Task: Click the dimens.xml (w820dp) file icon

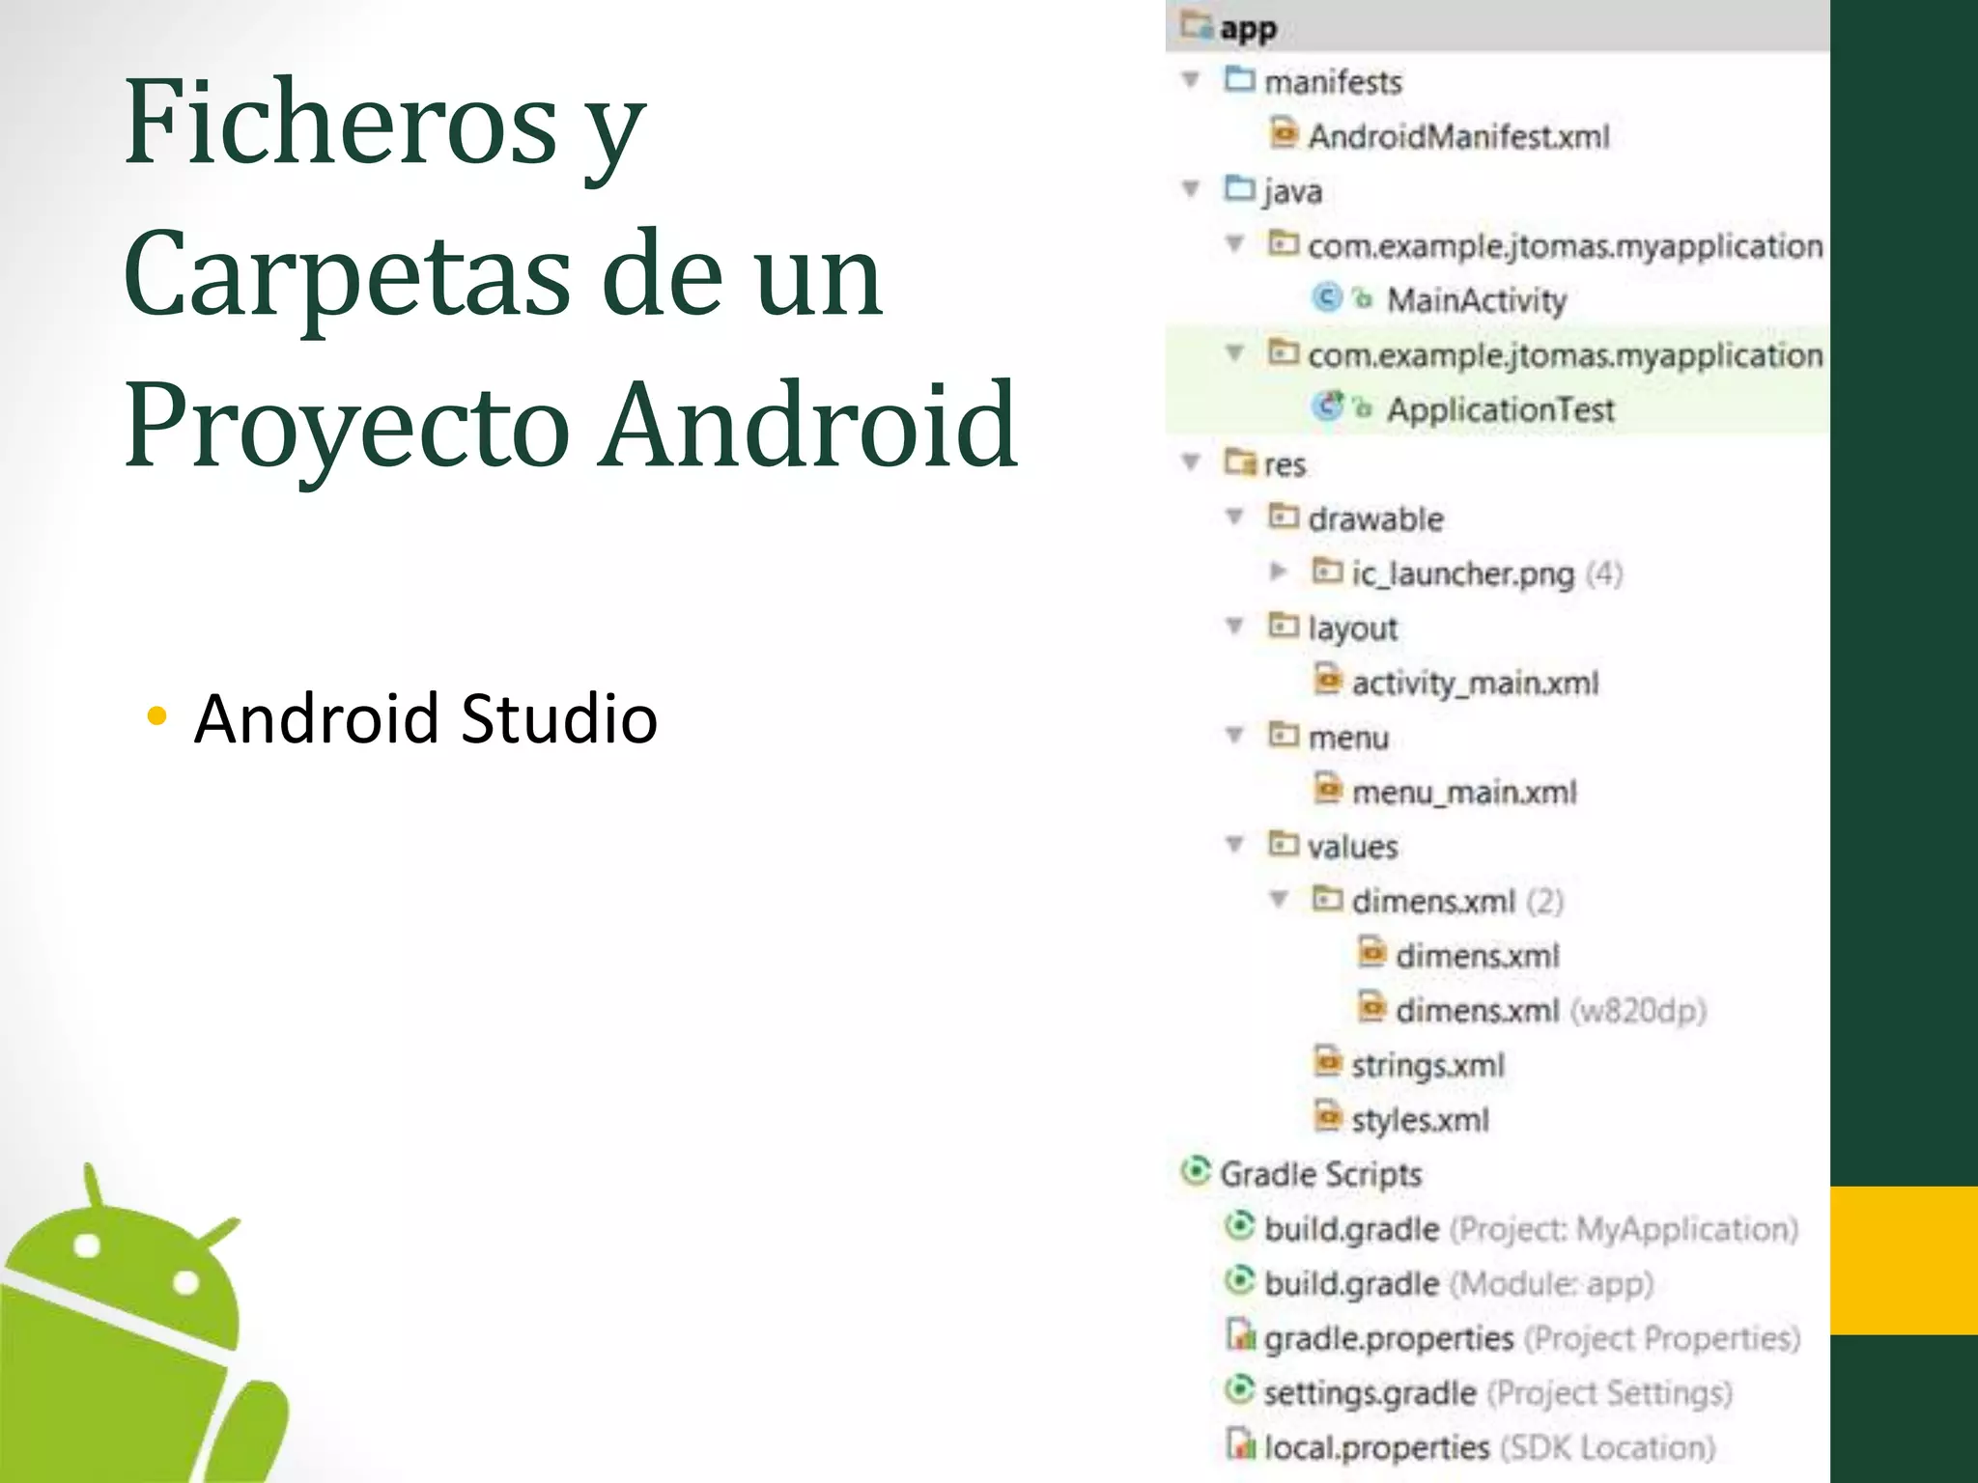Action: pos(1371,1007)
